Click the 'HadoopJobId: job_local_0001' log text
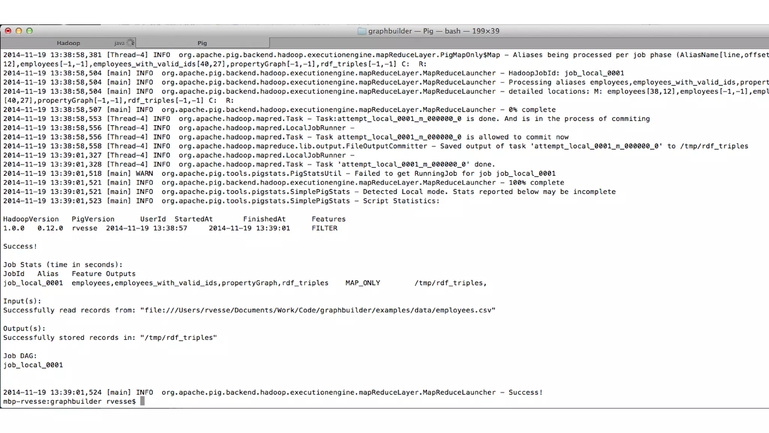 [x=566, y=73]
